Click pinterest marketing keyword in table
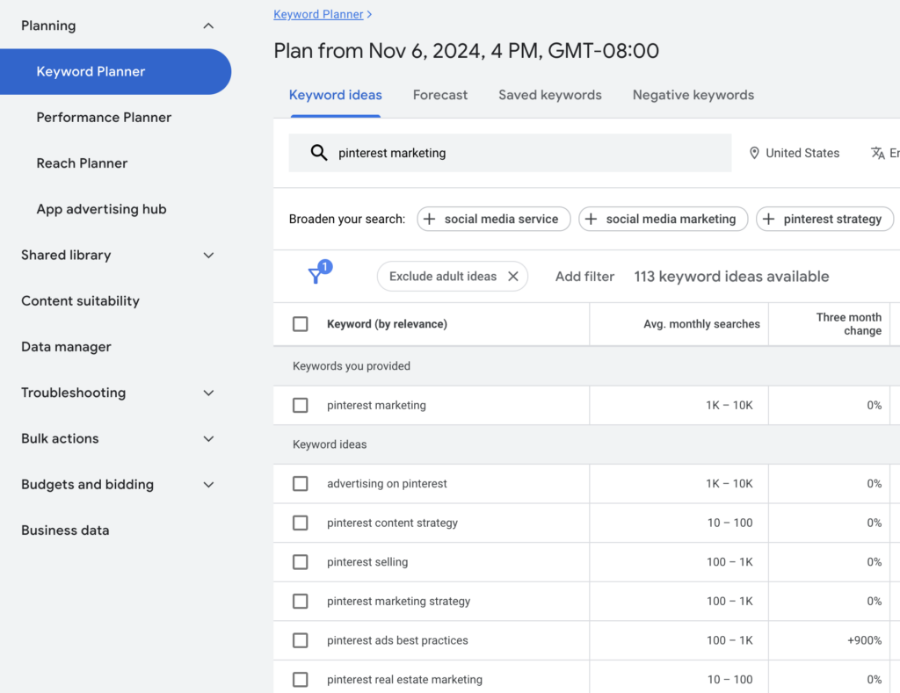 376,406
